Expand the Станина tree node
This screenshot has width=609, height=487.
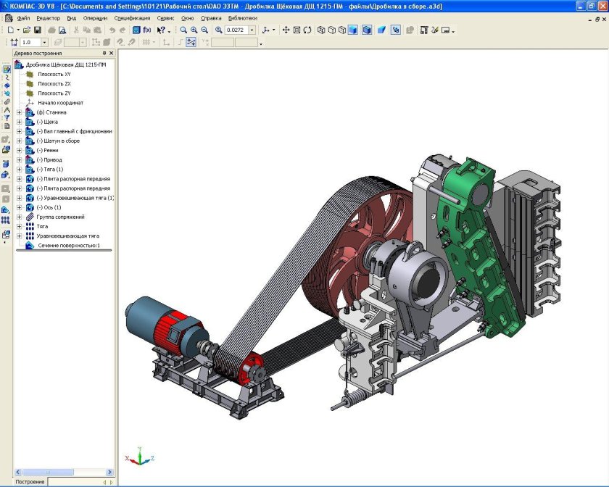click(x=20, y=112)
